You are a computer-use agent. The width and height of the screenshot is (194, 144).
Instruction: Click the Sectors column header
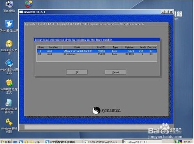(152, 47)
